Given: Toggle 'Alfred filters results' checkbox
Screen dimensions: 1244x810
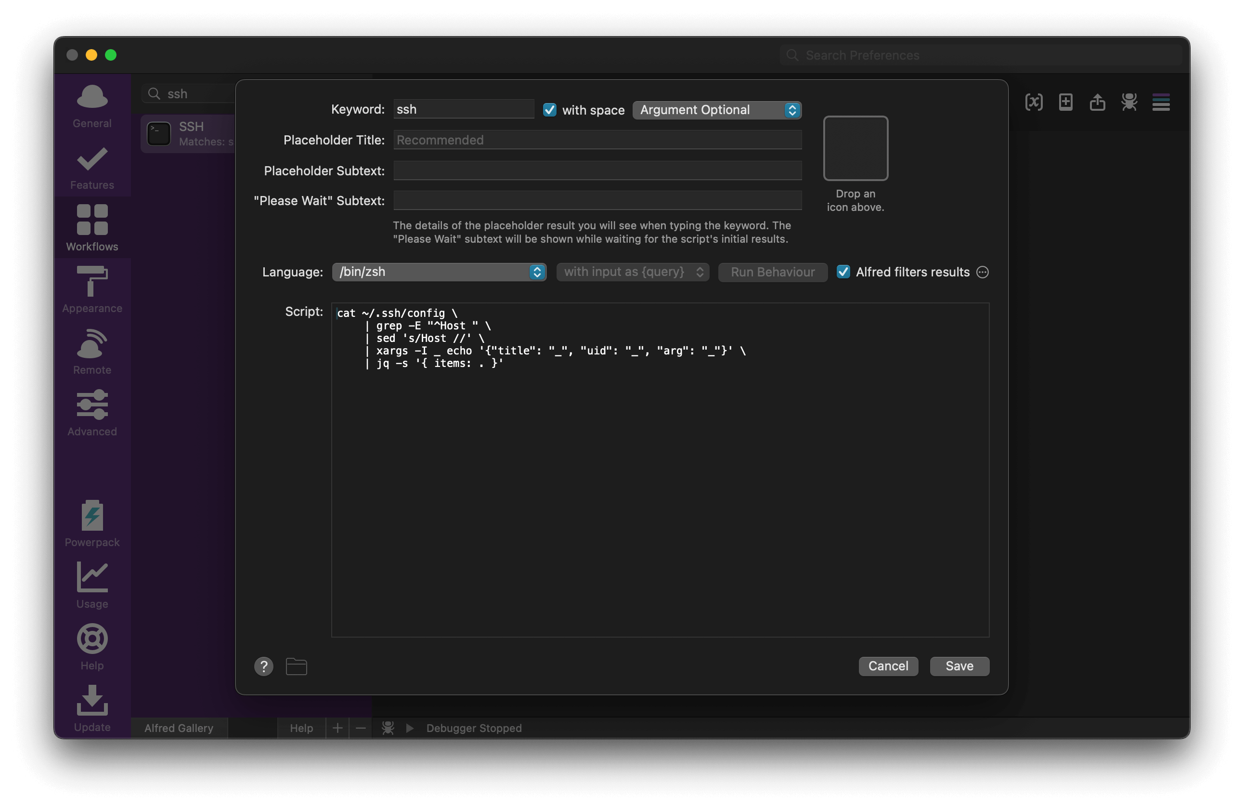Looking at the screenshot, I should 843,272.
